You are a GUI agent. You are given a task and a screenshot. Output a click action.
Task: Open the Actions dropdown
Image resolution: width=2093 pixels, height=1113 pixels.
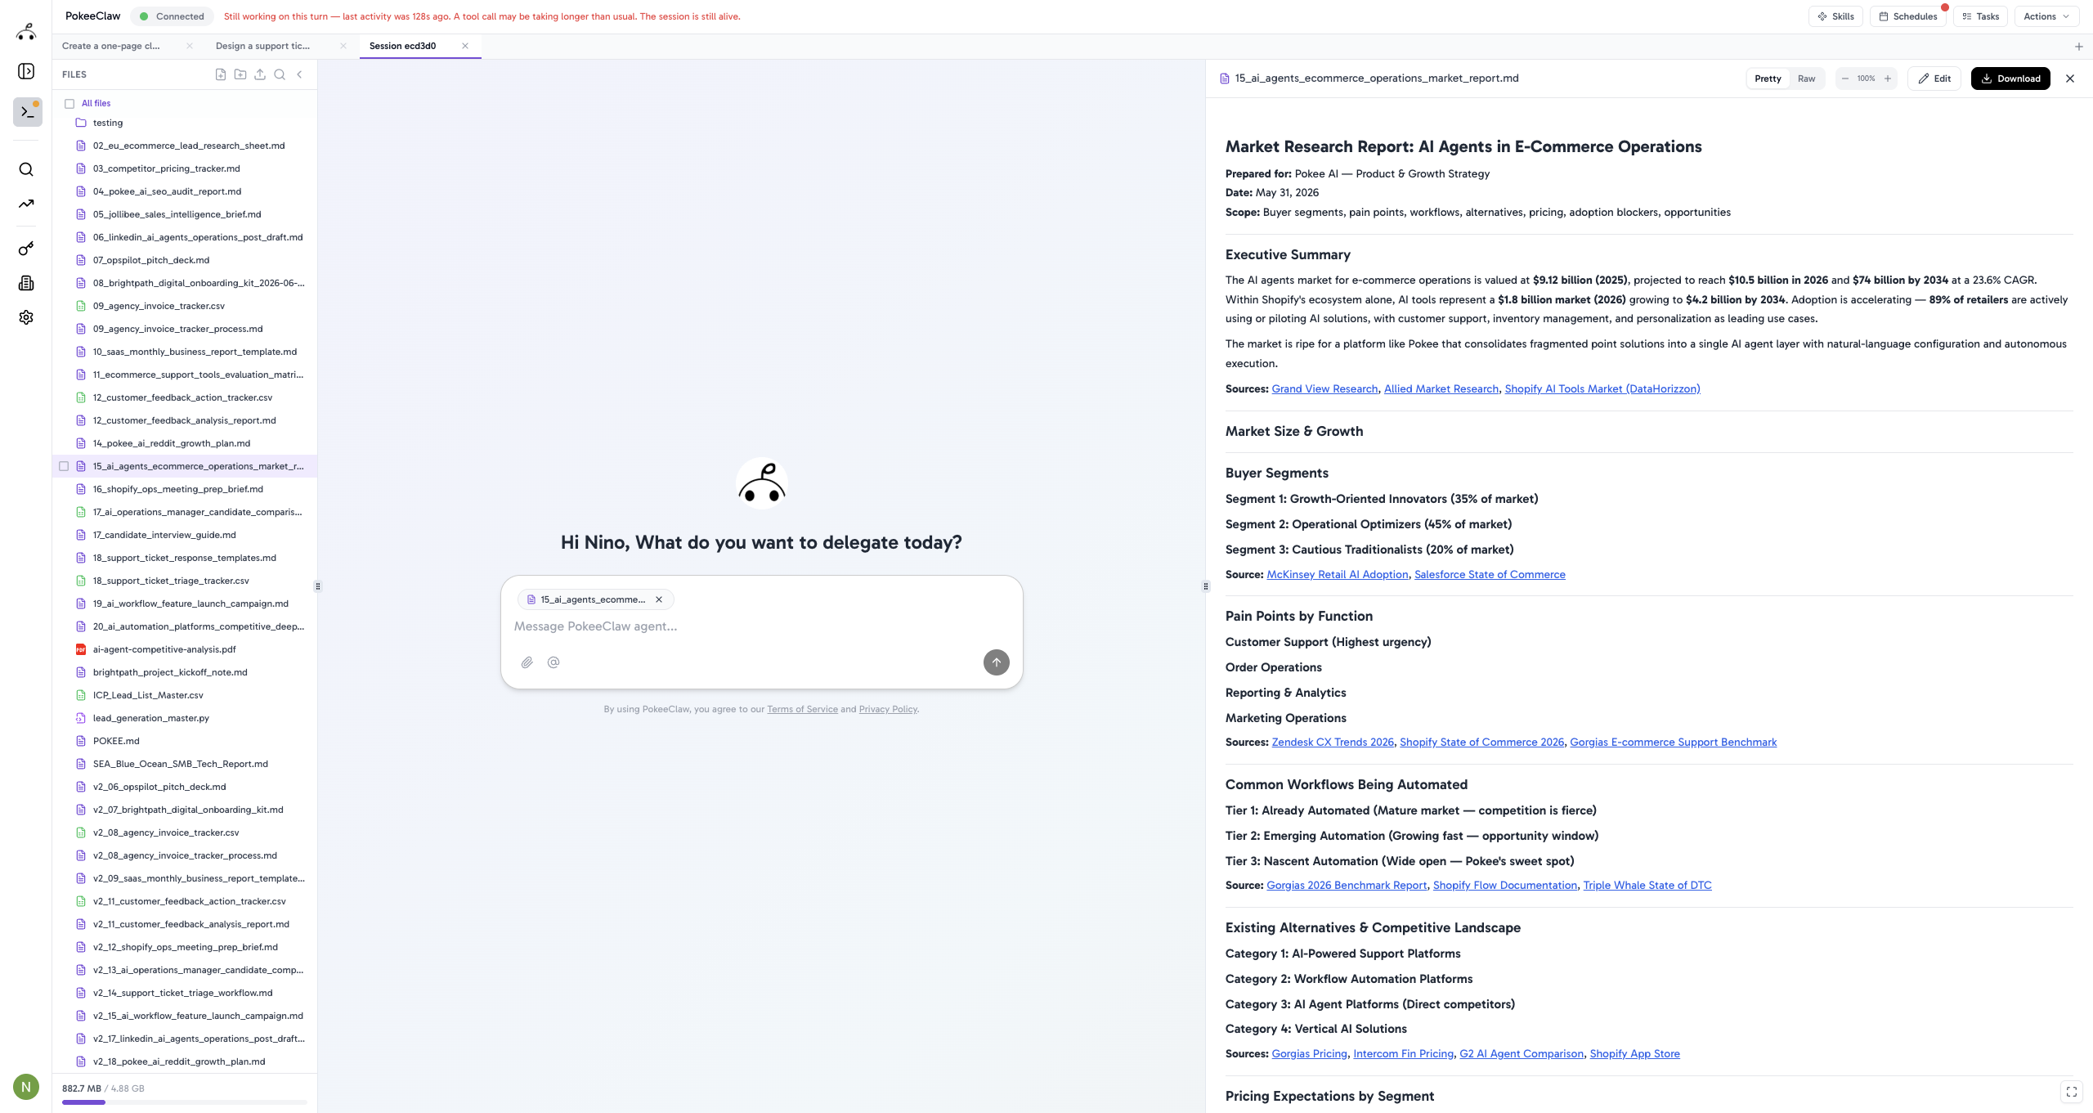coord(2046,16)
